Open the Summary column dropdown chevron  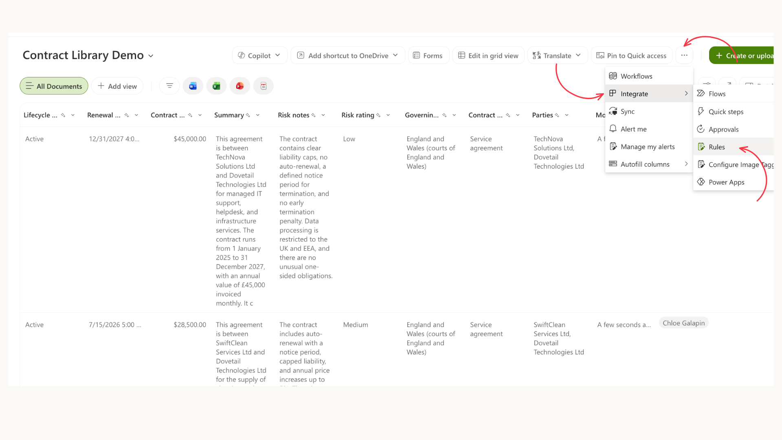(x=258, y=115)
